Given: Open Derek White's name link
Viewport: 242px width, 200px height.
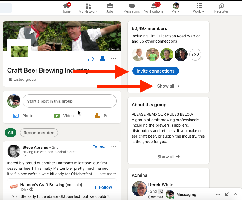Looking at the screenshot, I should point(161,184).
